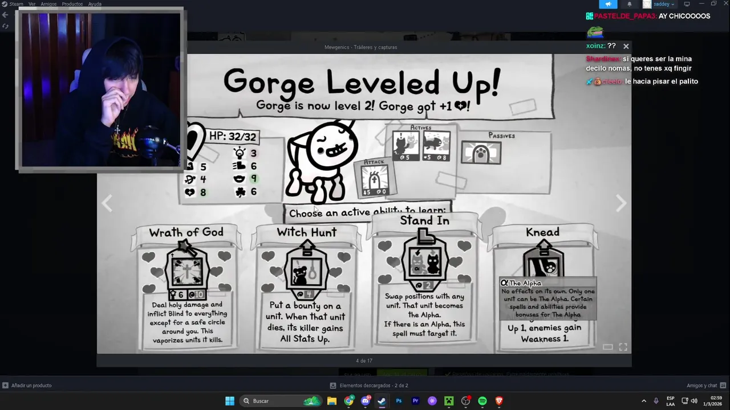The width and height of the screenshot is (730, 410).
Task: Click the ESP LAA language indicator
Action: pyautogui.click(x=671, y=401)
